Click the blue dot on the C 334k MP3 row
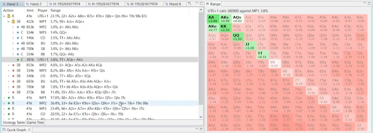Image resolution: width=373 pixels, height=133 pixels. coord(18,32)
